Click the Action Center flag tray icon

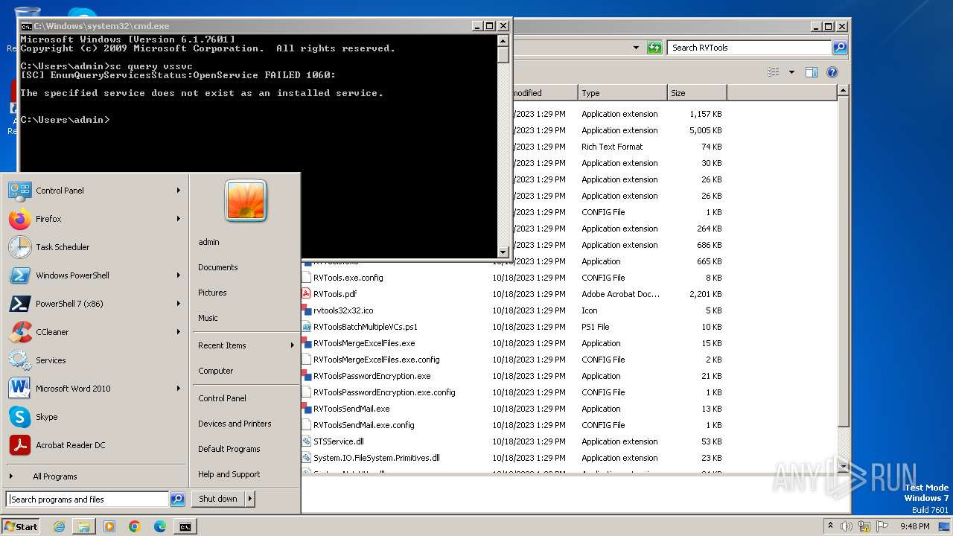click(x=881, y=526)
